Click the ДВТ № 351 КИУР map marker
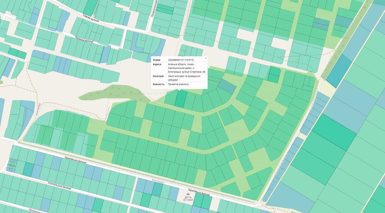The width and height of the screenshot is (385, 213). (188, 198)
